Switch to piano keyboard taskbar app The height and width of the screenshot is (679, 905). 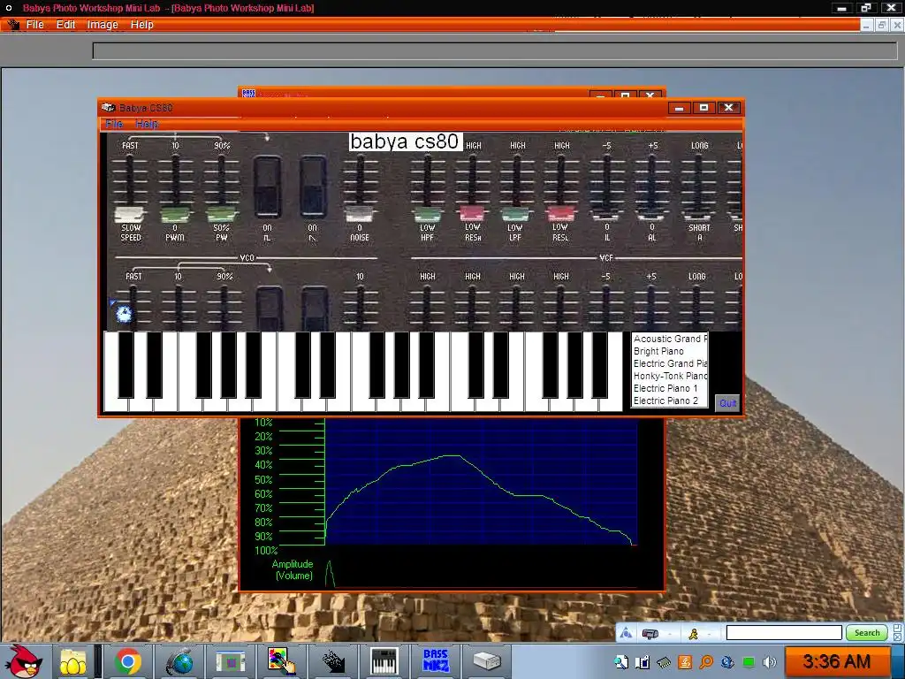click(x=384, y=661)
